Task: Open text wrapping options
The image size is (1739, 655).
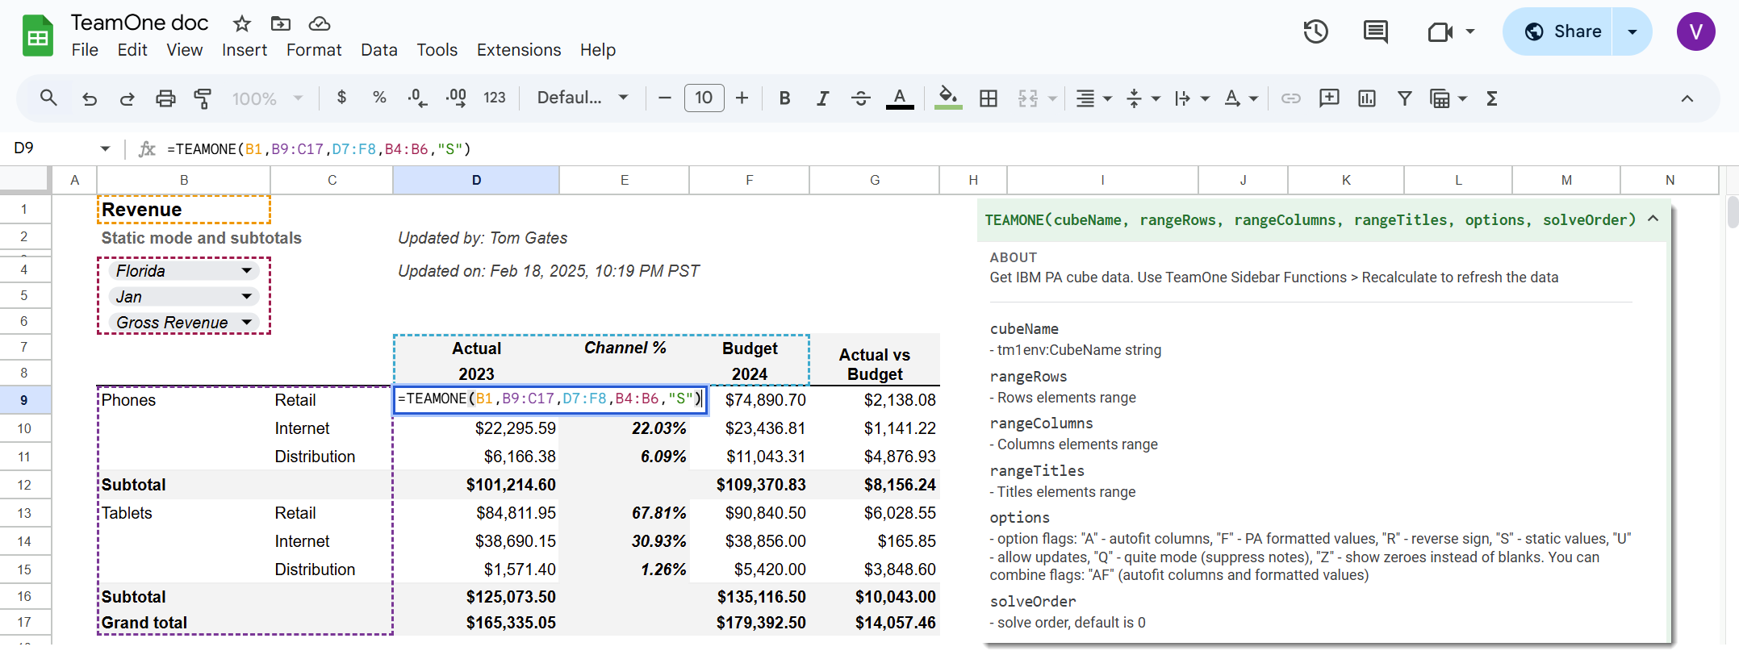Action: [x=1192, y=98]
